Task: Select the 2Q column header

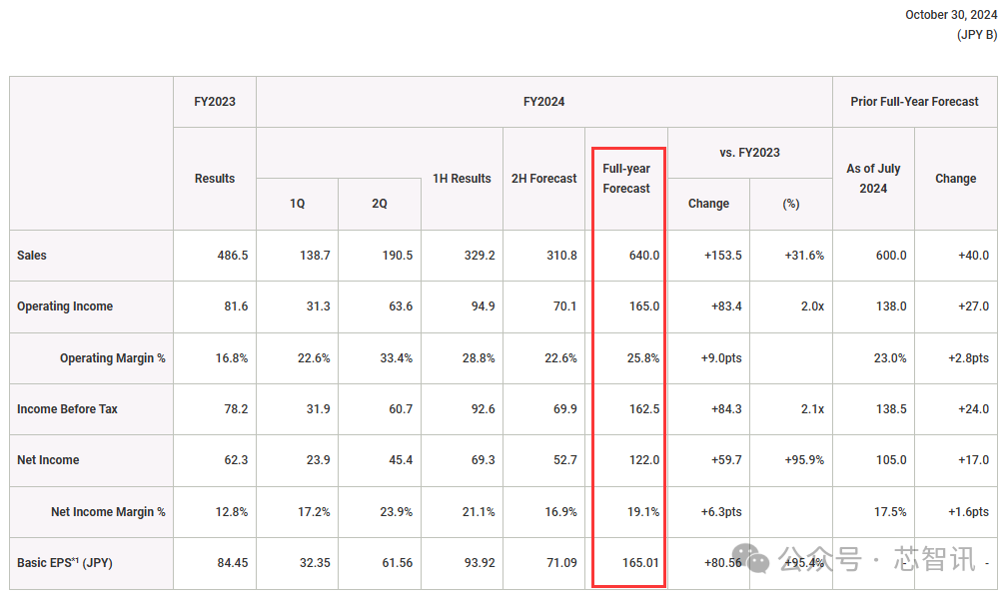Action: click(x=380, y=204)
